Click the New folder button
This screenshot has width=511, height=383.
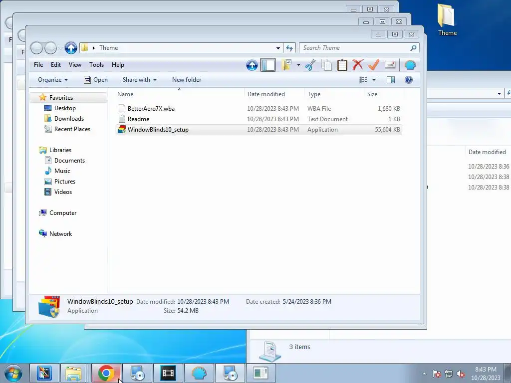pos(187,80)
